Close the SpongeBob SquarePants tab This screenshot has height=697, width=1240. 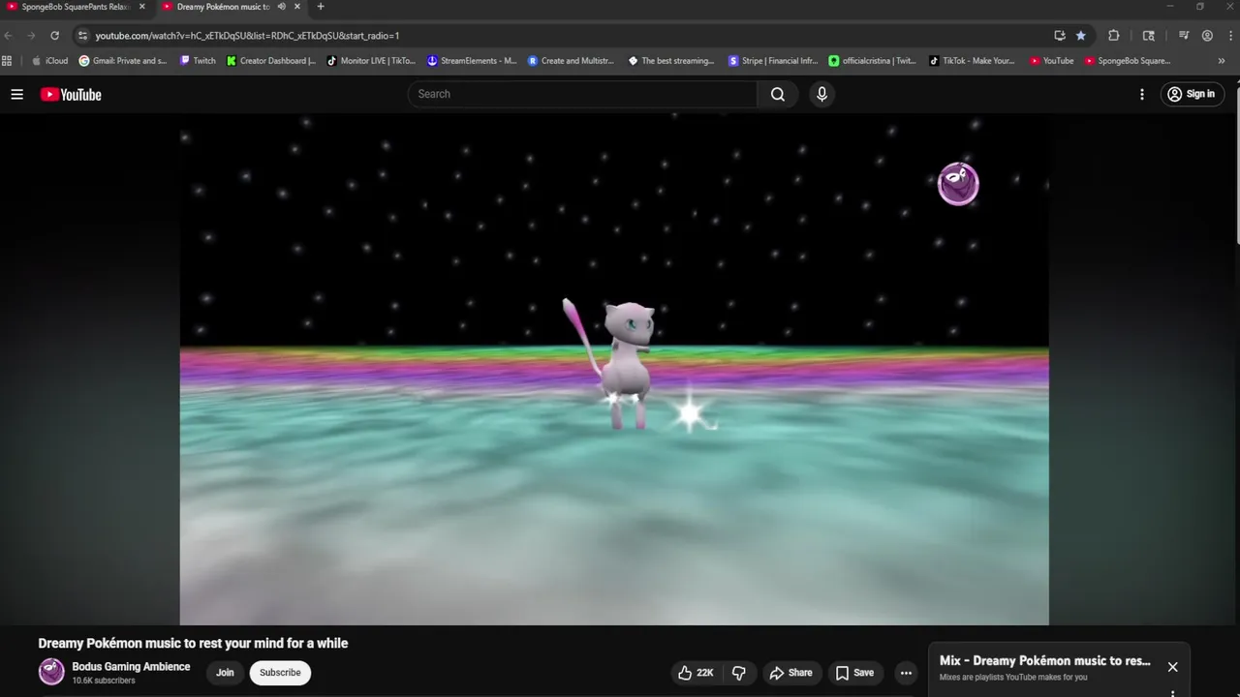coord(141,7)
